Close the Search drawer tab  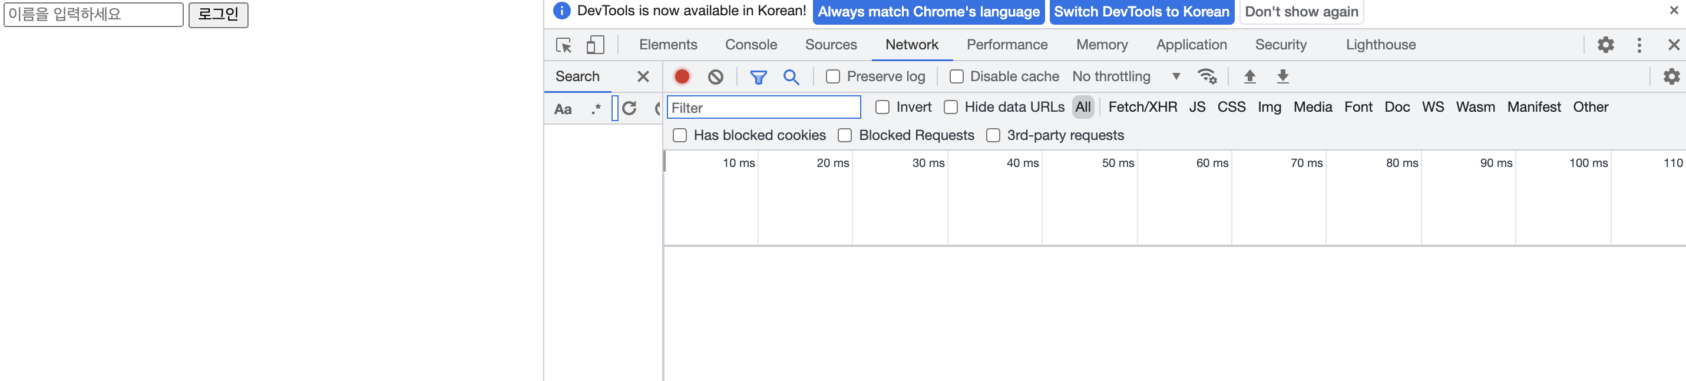pos(643,76)
